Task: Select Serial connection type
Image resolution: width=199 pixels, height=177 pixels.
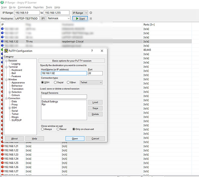Action: (55, 83)
